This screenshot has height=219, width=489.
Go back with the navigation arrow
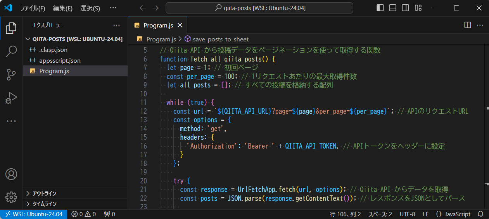point(143,8)
